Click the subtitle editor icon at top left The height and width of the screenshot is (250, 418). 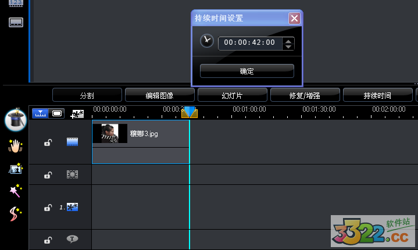click(x=16, y=23)
